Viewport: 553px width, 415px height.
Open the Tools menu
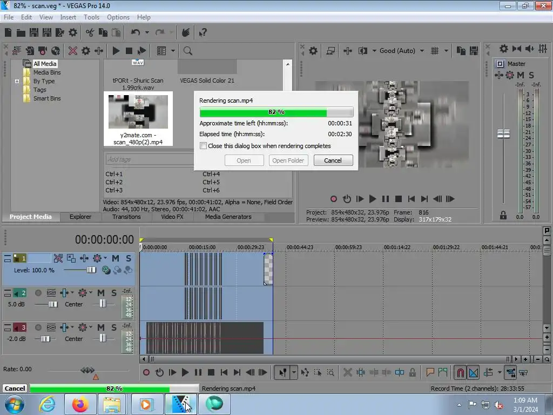coord(91,17)
